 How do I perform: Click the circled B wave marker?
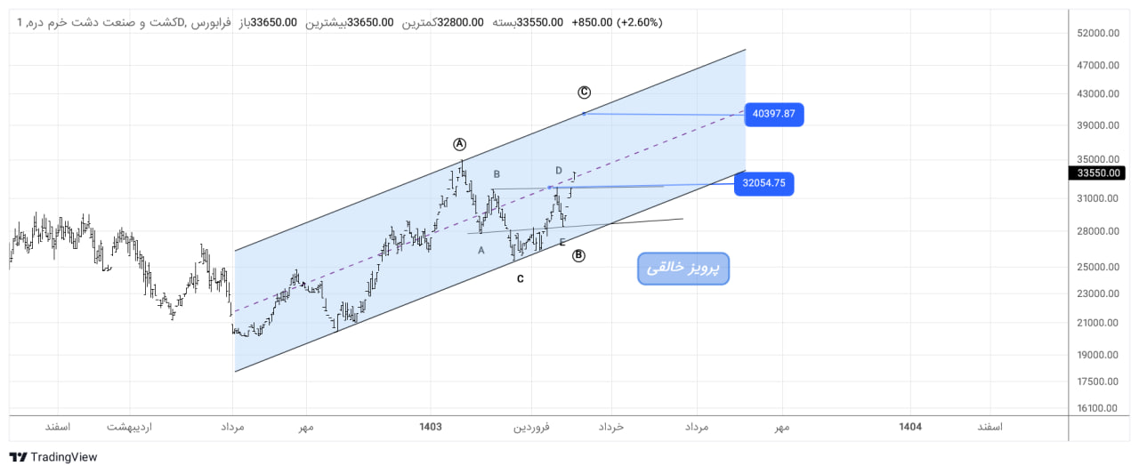tap(578, 256)
